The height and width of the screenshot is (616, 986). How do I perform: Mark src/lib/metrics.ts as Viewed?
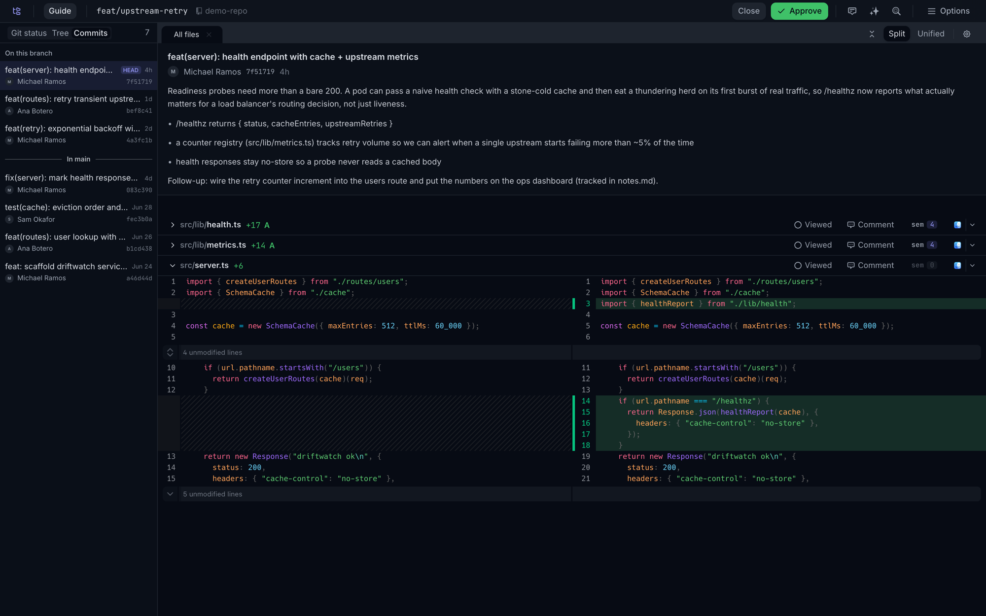(x=812, y=245)
